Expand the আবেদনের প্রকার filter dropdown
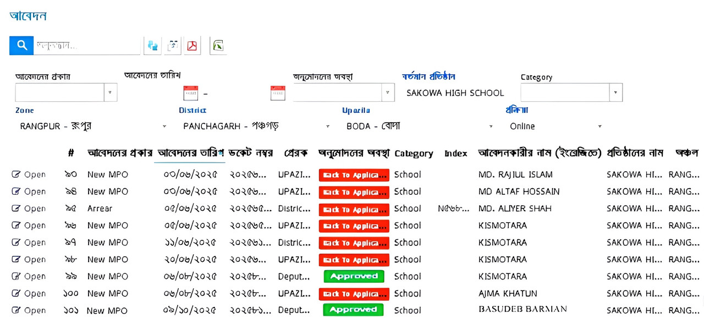The height and width of the screenshot is (318, 704). pos(111,92)
